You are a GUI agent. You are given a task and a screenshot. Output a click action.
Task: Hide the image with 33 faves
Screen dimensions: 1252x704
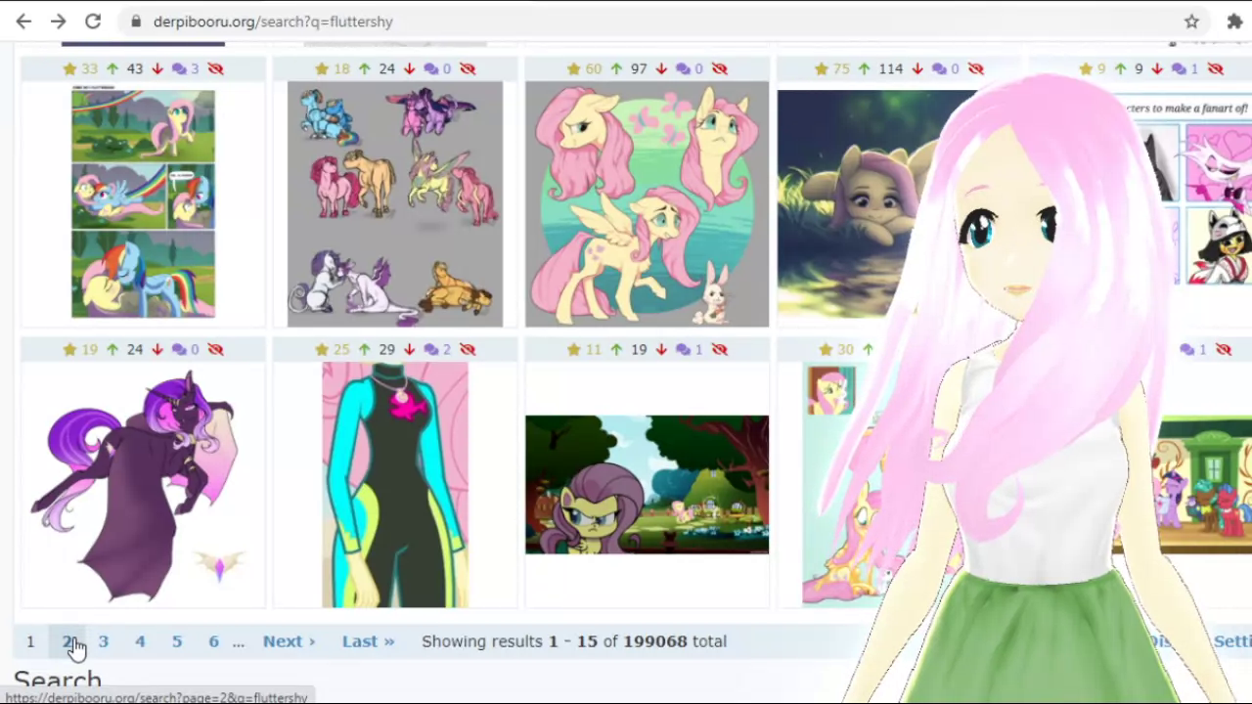click(215, 68)
